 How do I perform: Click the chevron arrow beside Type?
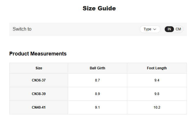pyautogui.click(x=155, y=29)
